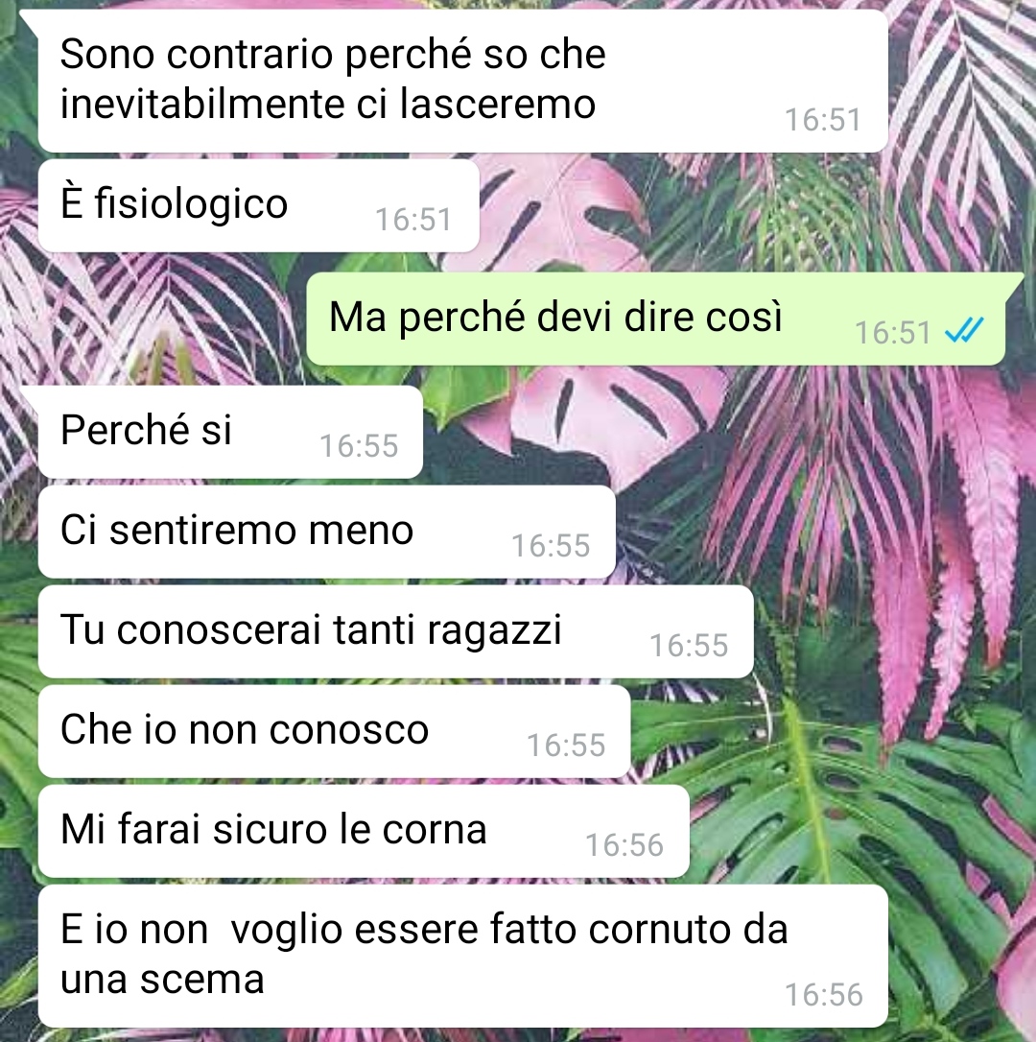The height and width of the screenshot is (1042, 1036).
Task: Select the message ending with 'una scema'
Action: pyautogui.click(x=463, y=956)
